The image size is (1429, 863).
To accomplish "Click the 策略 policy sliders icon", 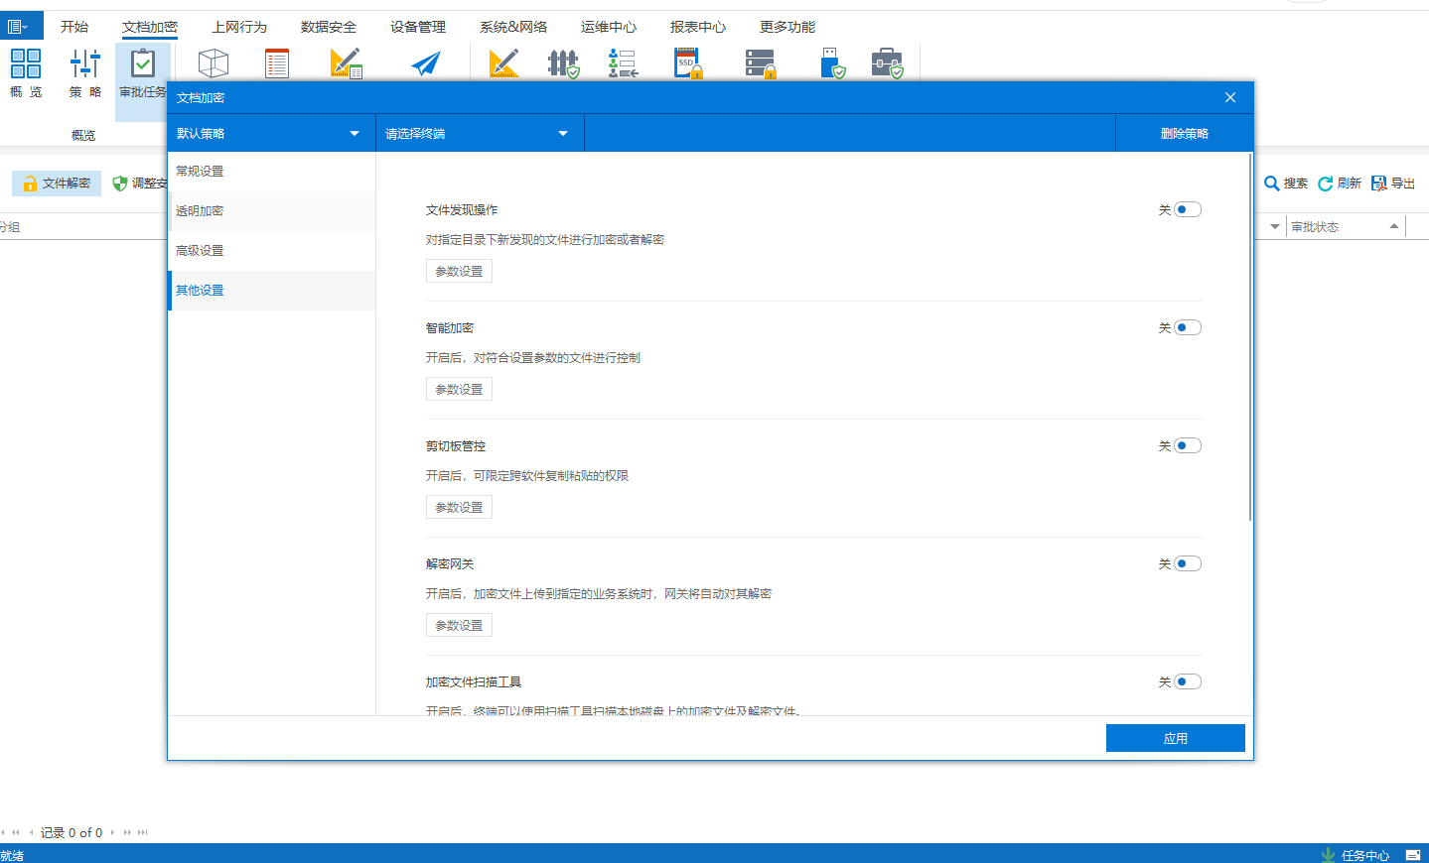I will click(84, 64).
